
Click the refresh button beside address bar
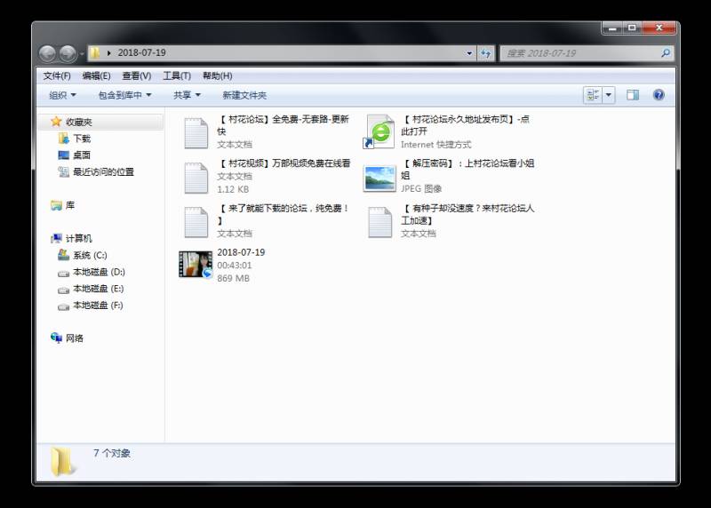486,53
